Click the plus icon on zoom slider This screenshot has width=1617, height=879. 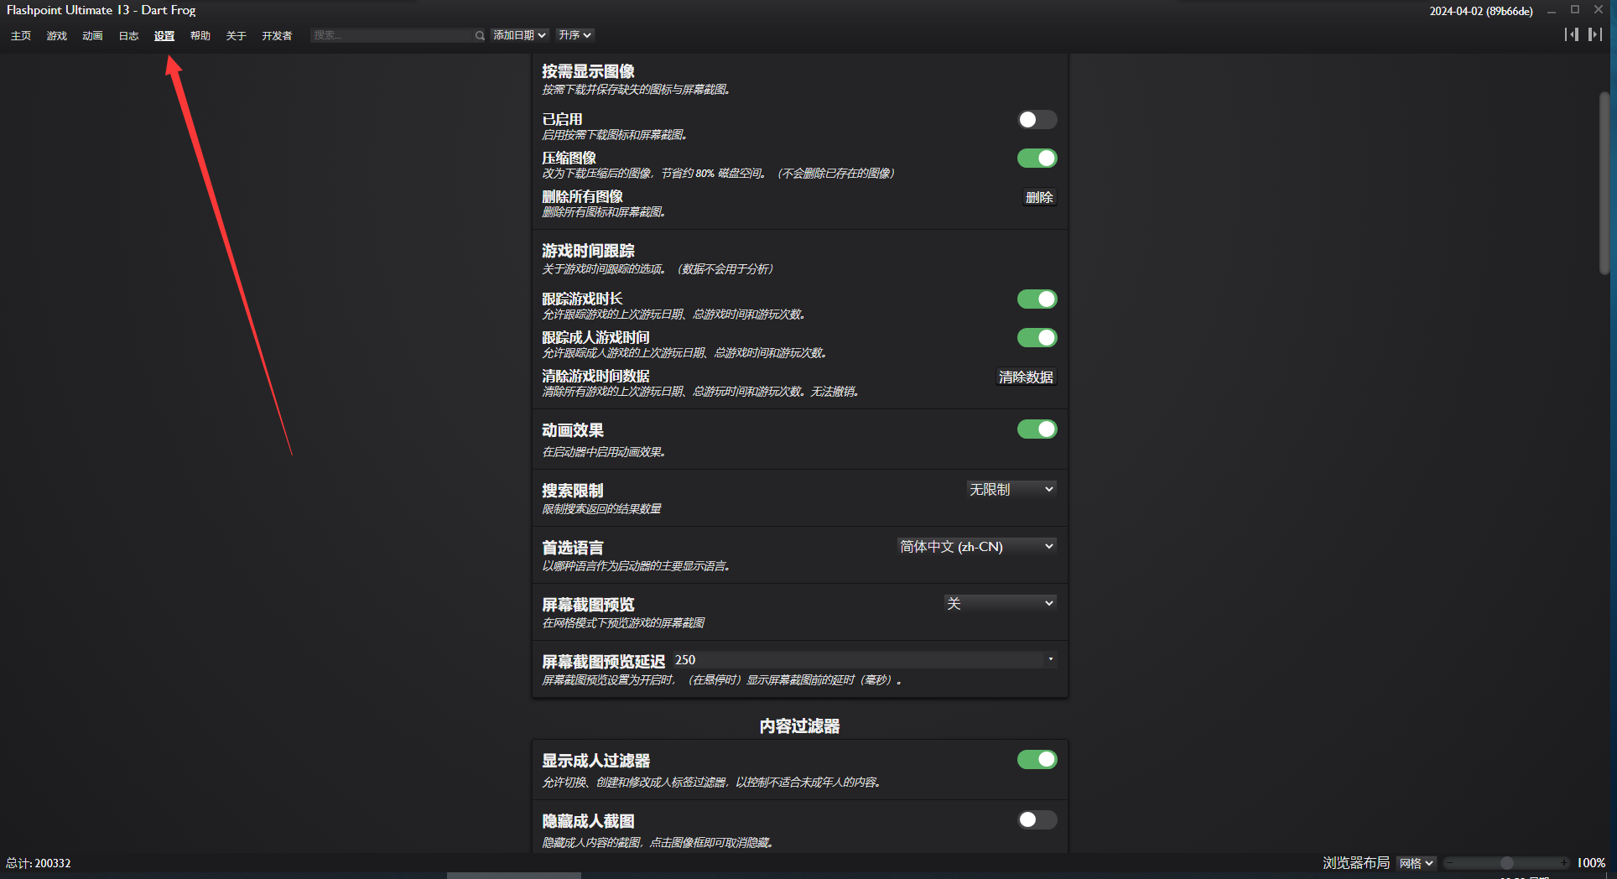pos(1564,863)
